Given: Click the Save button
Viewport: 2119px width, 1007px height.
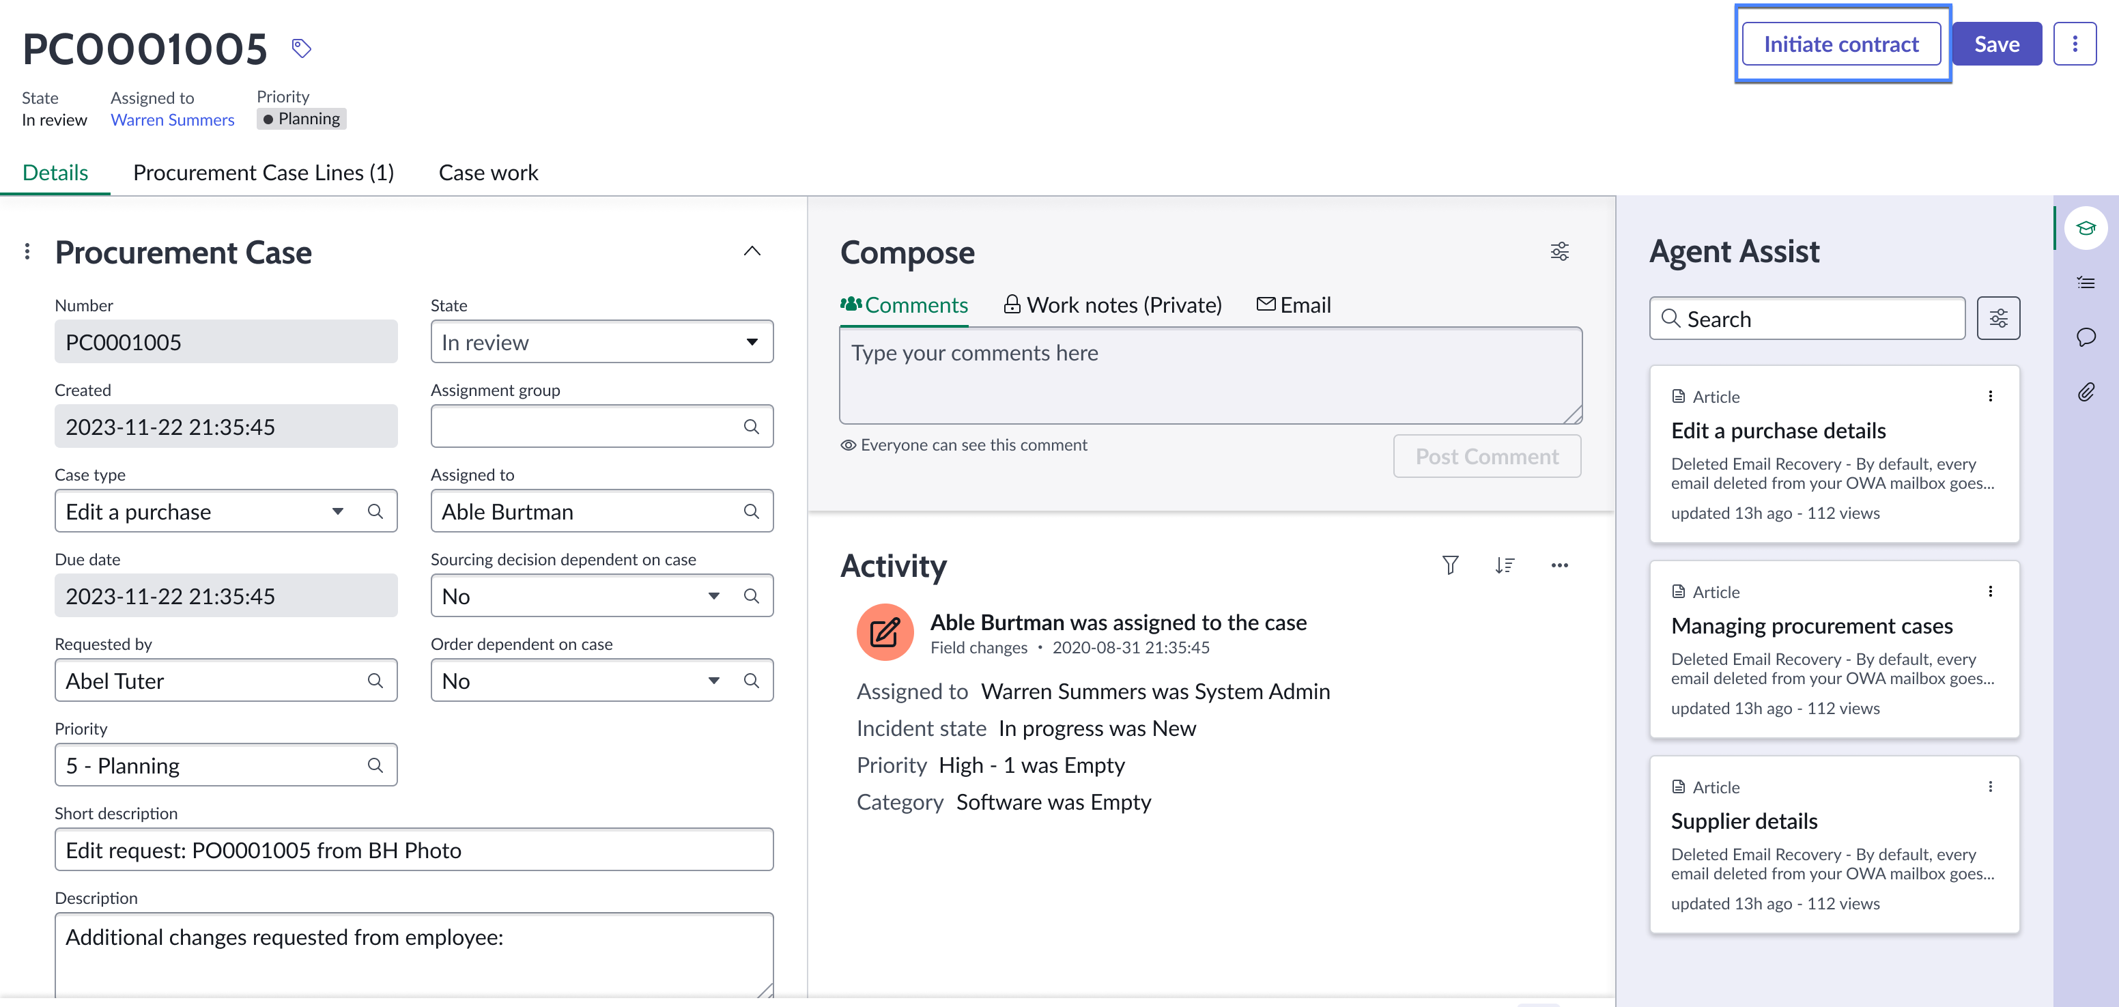Looking at the screenshot, I should tap(1996, 44).
